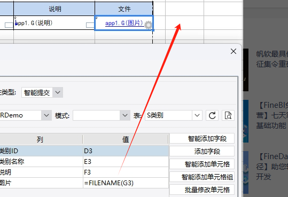Image resolution: width=288 pixels, height=197 pixels.
Task: Click the 添加字段 button
Action: click(202, 151)
